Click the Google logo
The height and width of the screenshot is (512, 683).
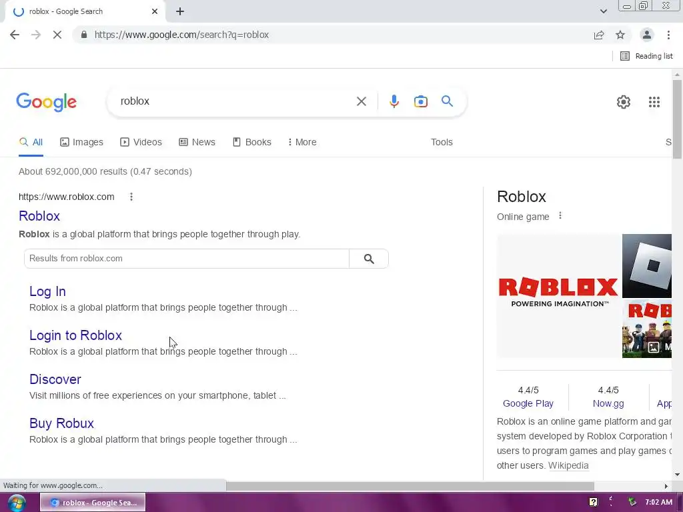point(46,102)
